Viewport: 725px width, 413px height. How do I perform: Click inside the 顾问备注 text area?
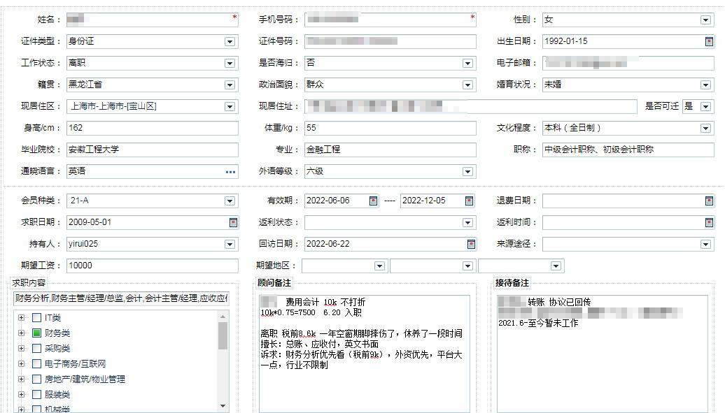pos(365,354)
